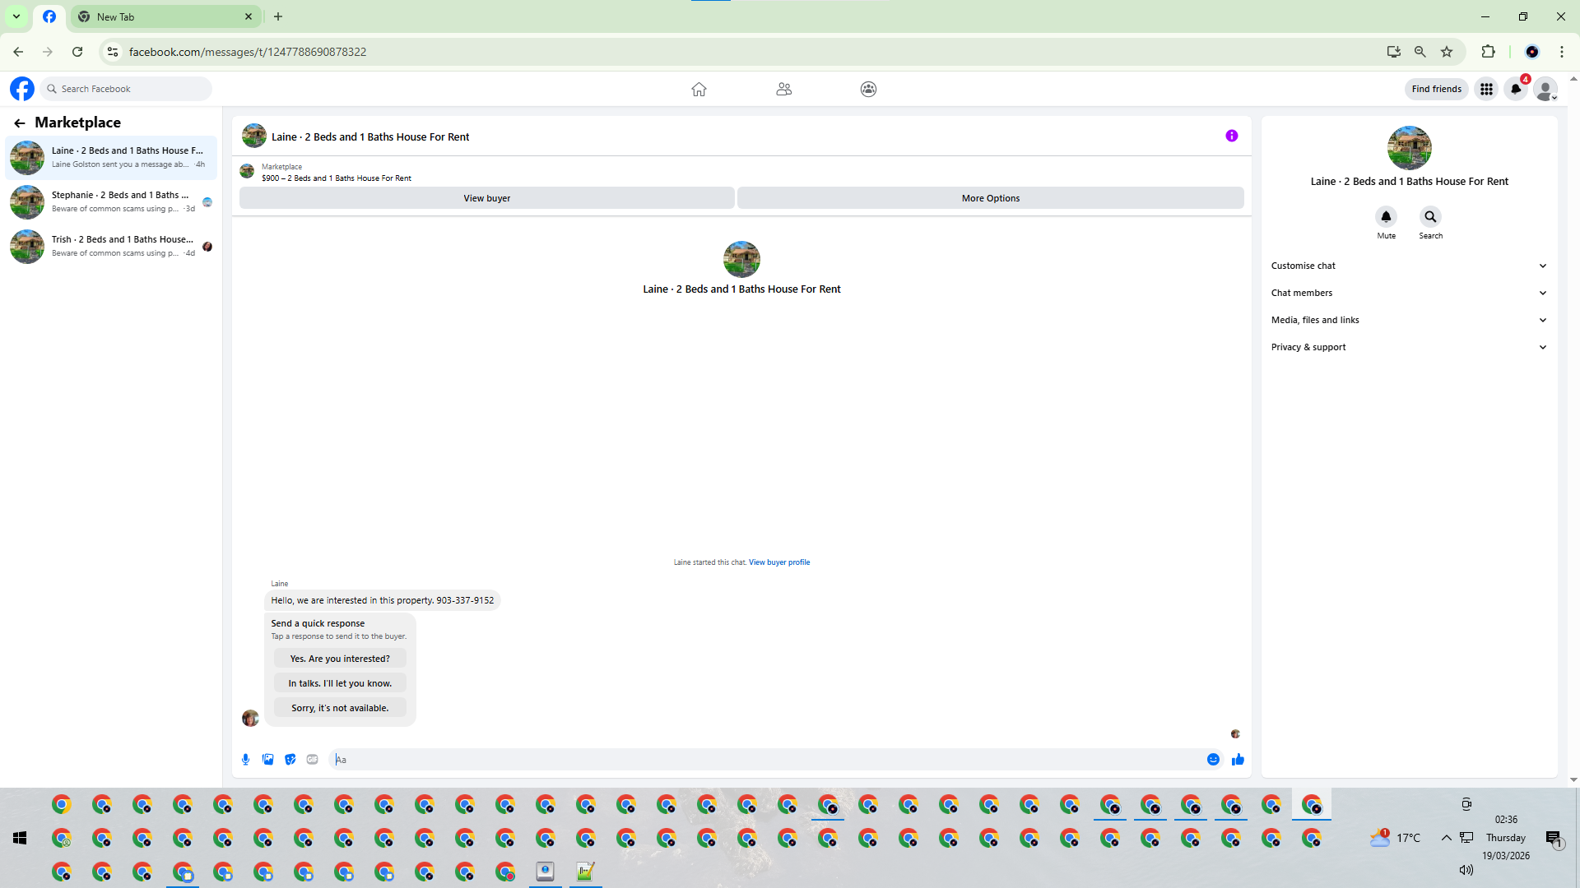Expand Media, files and links section
Viewport: 1580px width, 888px height.
(1408, 320)
